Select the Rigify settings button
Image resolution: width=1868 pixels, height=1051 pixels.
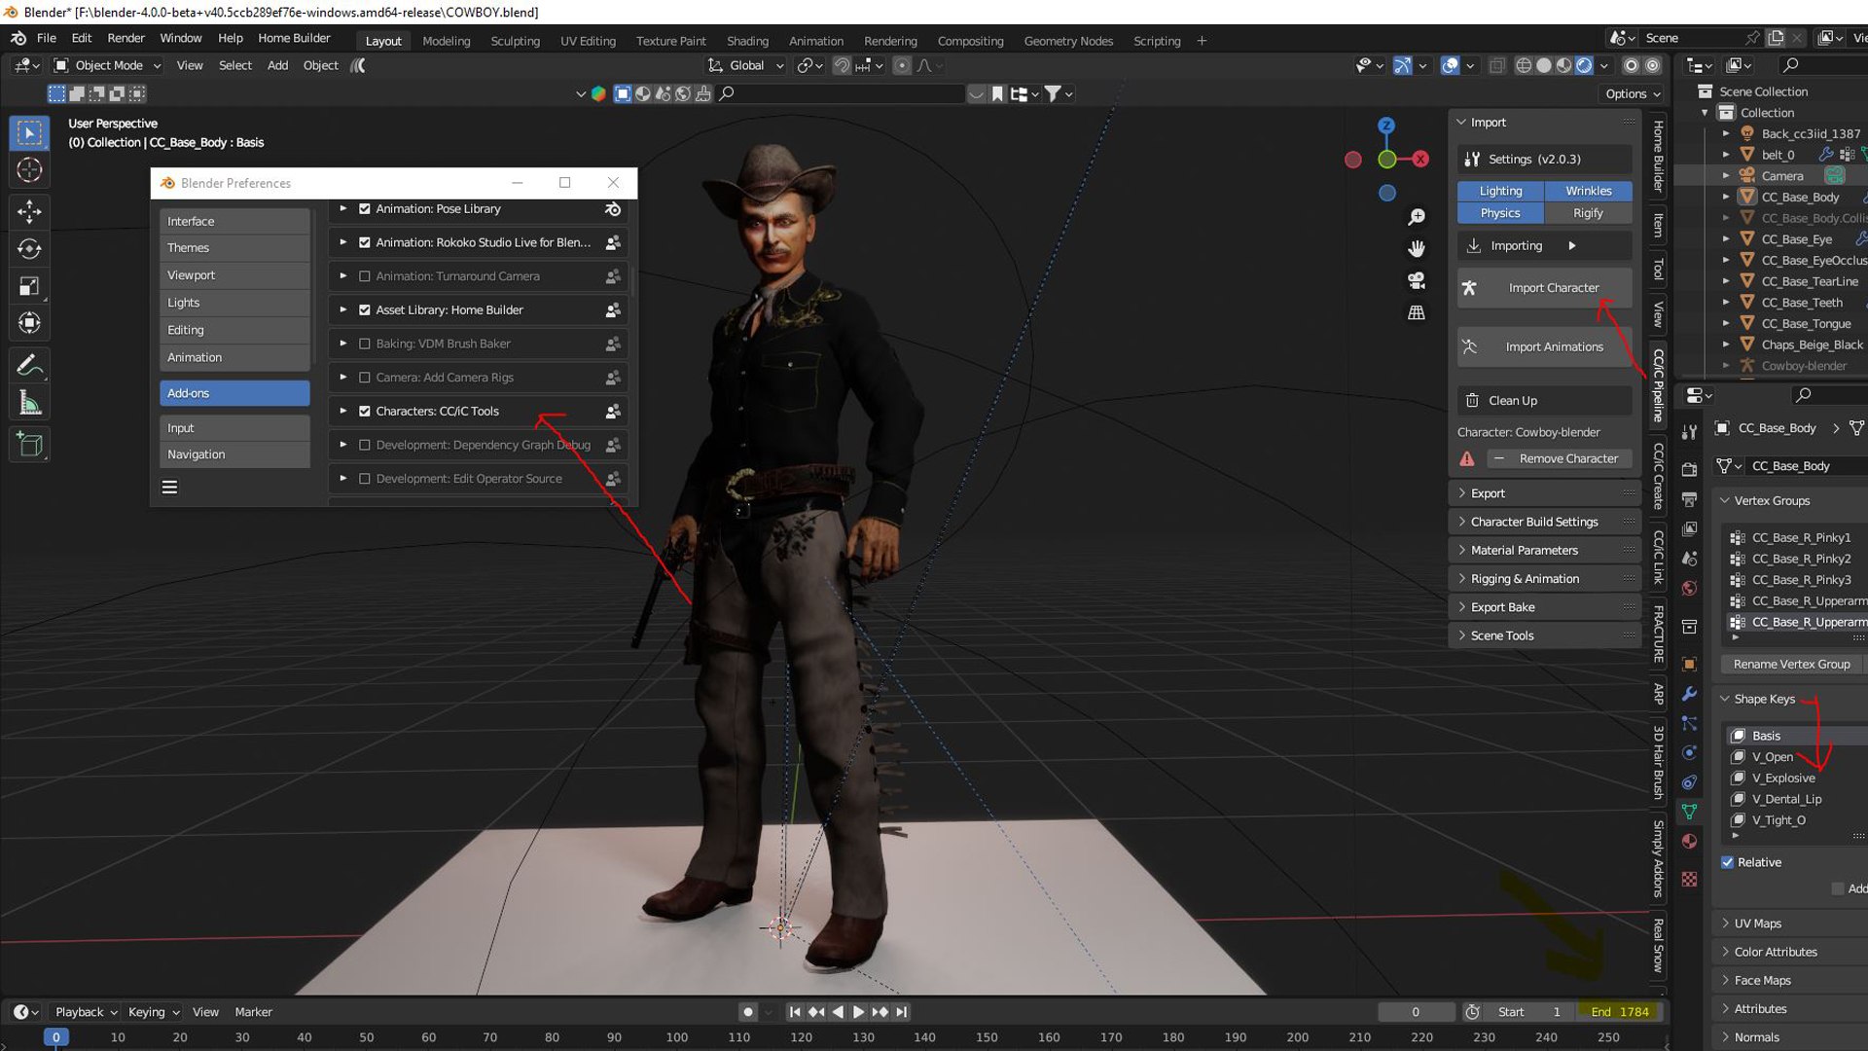1588,213
